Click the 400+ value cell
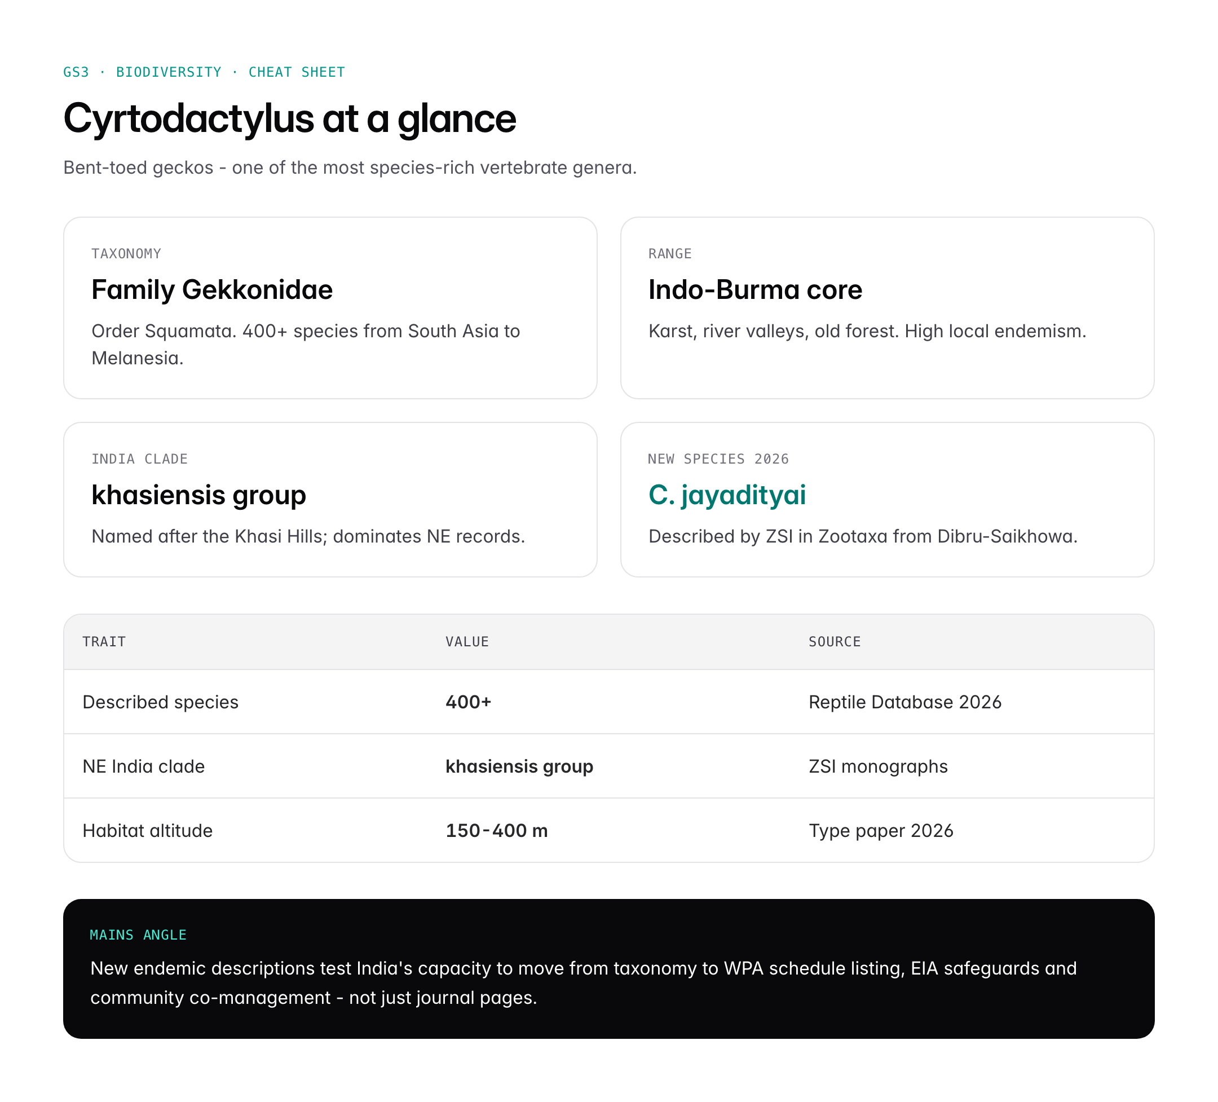 (x=468, y=702)
